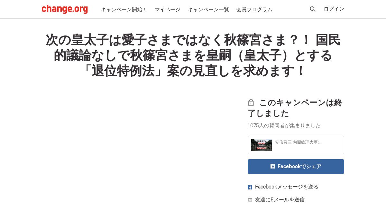The image size is (386, 203).
Task: Click the padlock icon beside campaign ended
Action: click(x=251, y=102)
